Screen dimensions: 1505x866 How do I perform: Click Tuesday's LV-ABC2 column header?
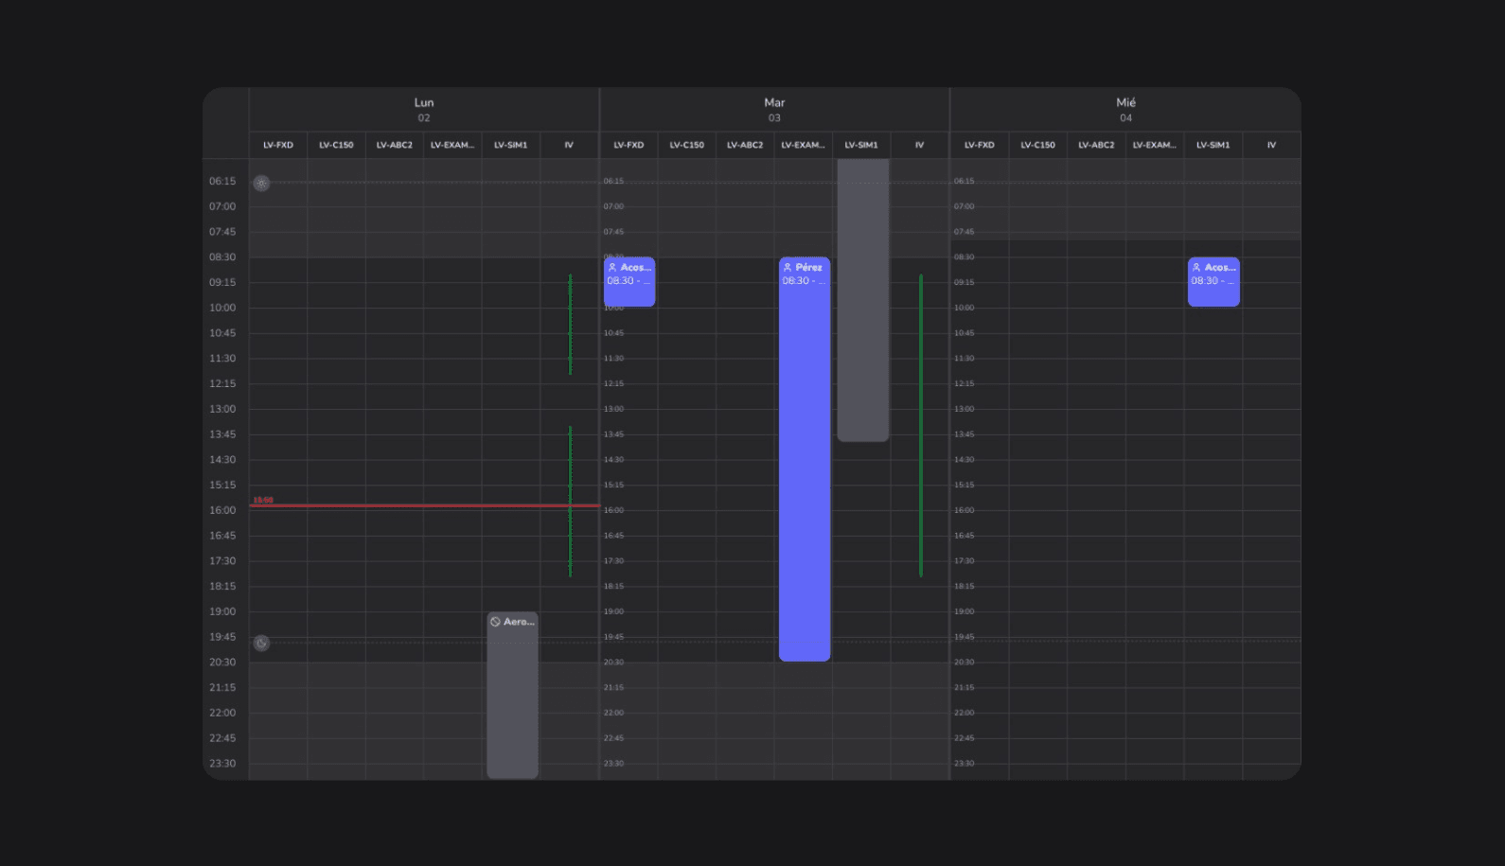[x=745, y=145]
